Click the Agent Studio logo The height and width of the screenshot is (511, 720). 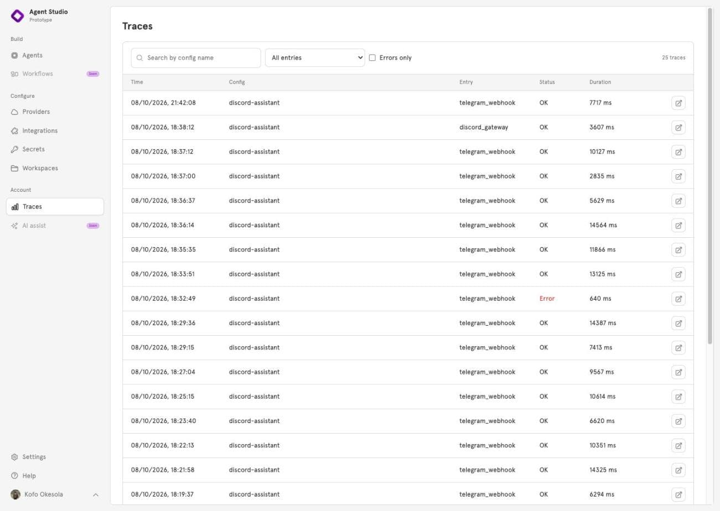(x=18, y=15)
